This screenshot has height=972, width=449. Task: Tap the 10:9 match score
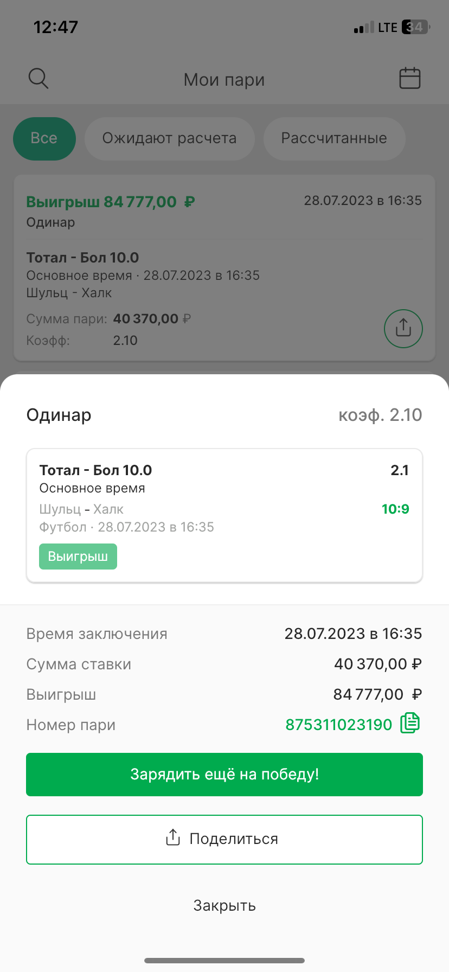click(x=395, y=509)
